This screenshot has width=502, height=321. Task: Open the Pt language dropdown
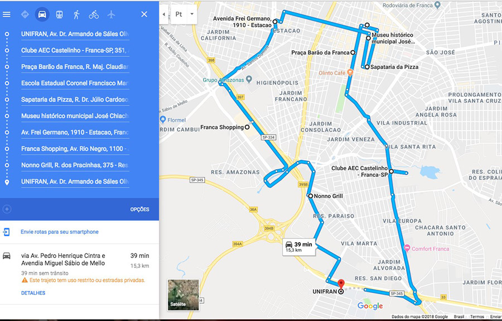[x=184, y=15]
